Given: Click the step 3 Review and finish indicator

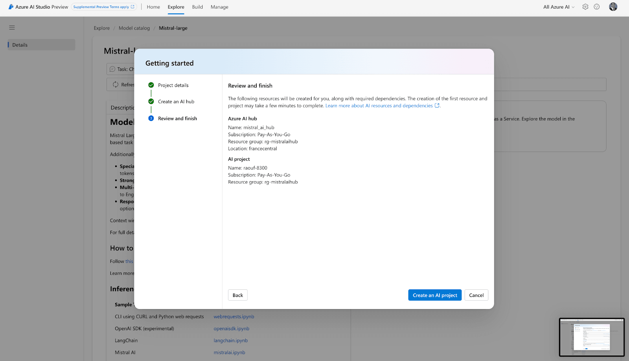Looking at the screenshot, I should [151, 118].
